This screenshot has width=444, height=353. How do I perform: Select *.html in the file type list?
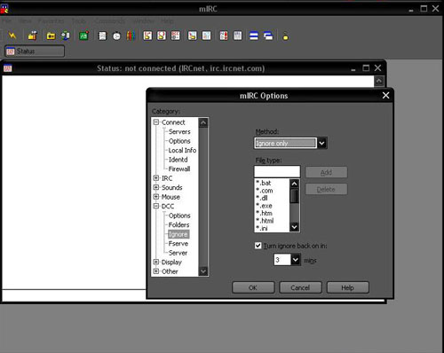pos(265,221)
